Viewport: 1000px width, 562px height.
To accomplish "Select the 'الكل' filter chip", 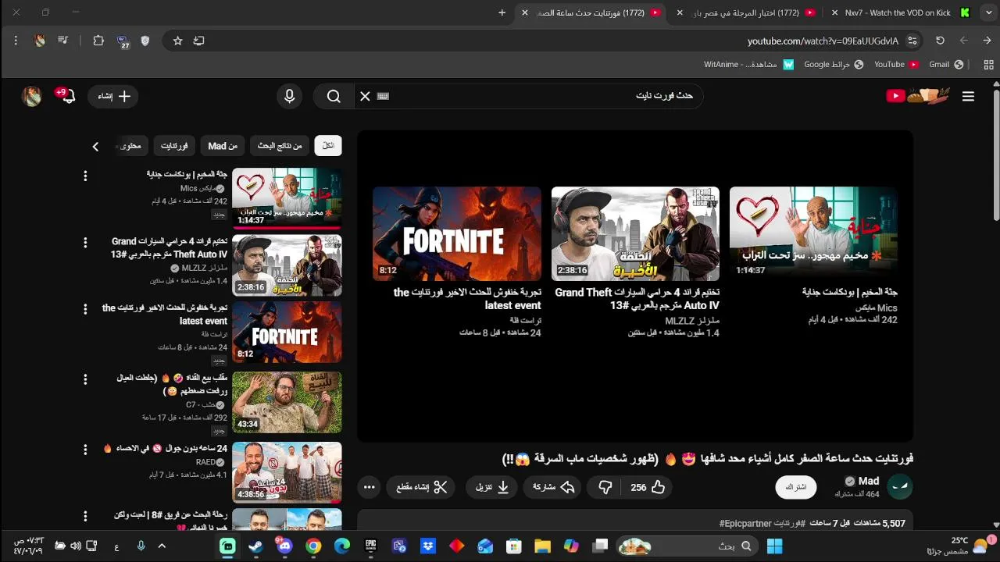I will (x=328, y=146).
